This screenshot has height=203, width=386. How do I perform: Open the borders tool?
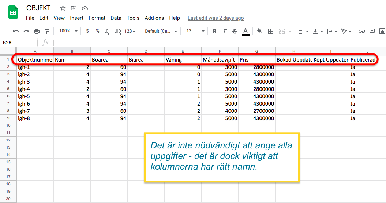tap(271, 31)
